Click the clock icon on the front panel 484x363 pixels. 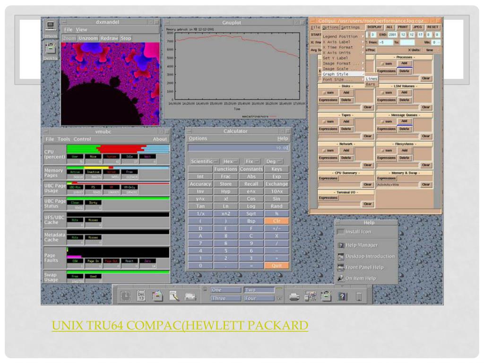[125, 296]
